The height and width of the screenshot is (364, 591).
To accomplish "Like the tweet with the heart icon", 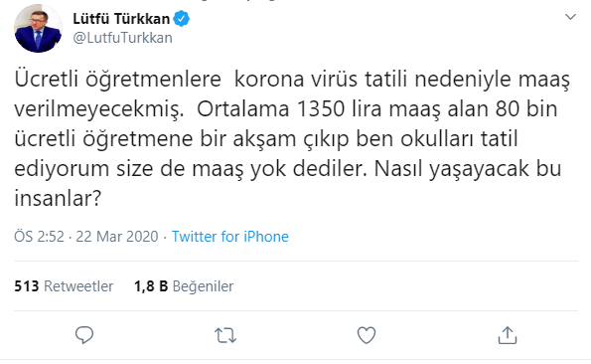I will pyautogui.click(x=367, y=335).
